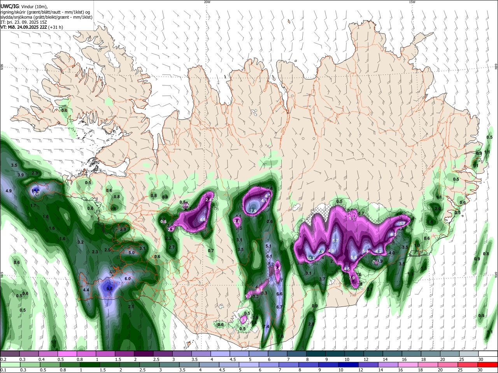Click the '5.6' snowfall value
The height and width of the screenshot is (373, 498).
coord(354,257)
